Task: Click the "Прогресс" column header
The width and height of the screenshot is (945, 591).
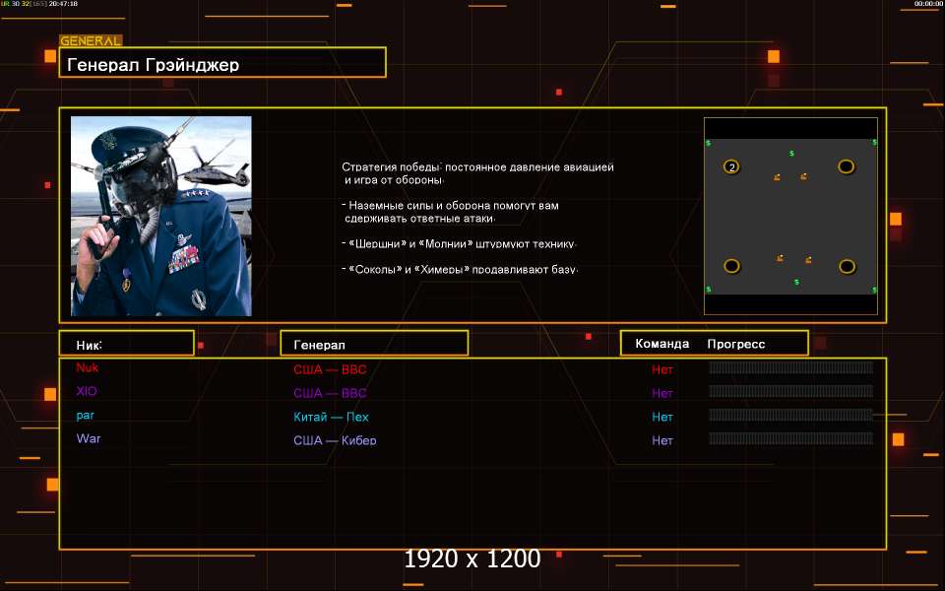Action: [736, 344]
